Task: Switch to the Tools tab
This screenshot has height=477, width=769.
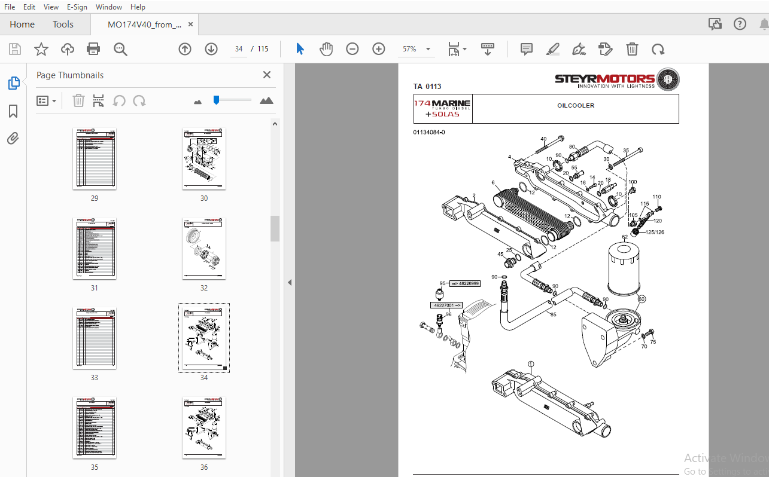Action: pos(63,25)
